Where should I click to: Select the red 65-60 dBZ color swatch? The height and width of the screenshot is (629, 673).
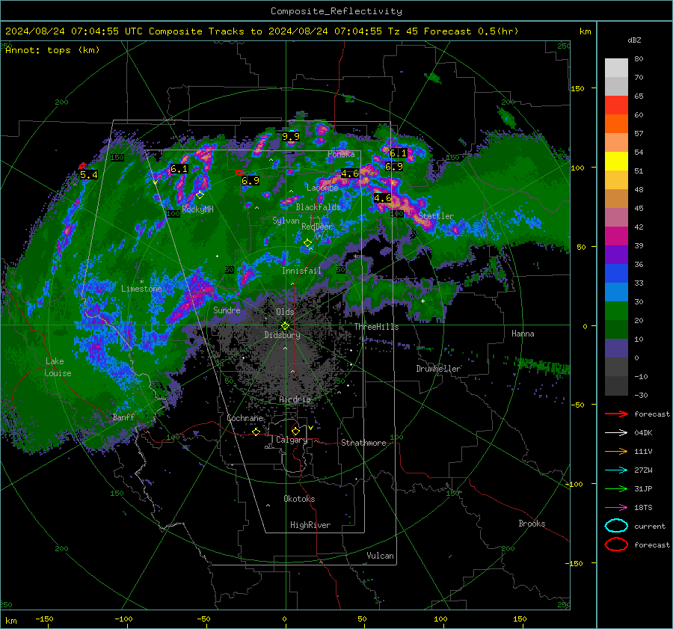point(616,105)
